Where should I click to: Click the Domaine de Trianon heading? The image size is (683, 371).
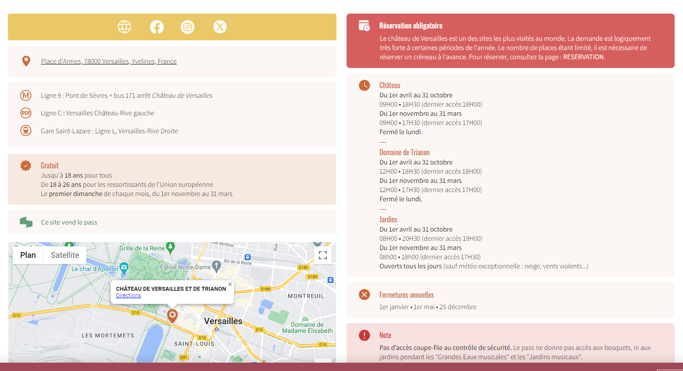click(x=404, y=153)
